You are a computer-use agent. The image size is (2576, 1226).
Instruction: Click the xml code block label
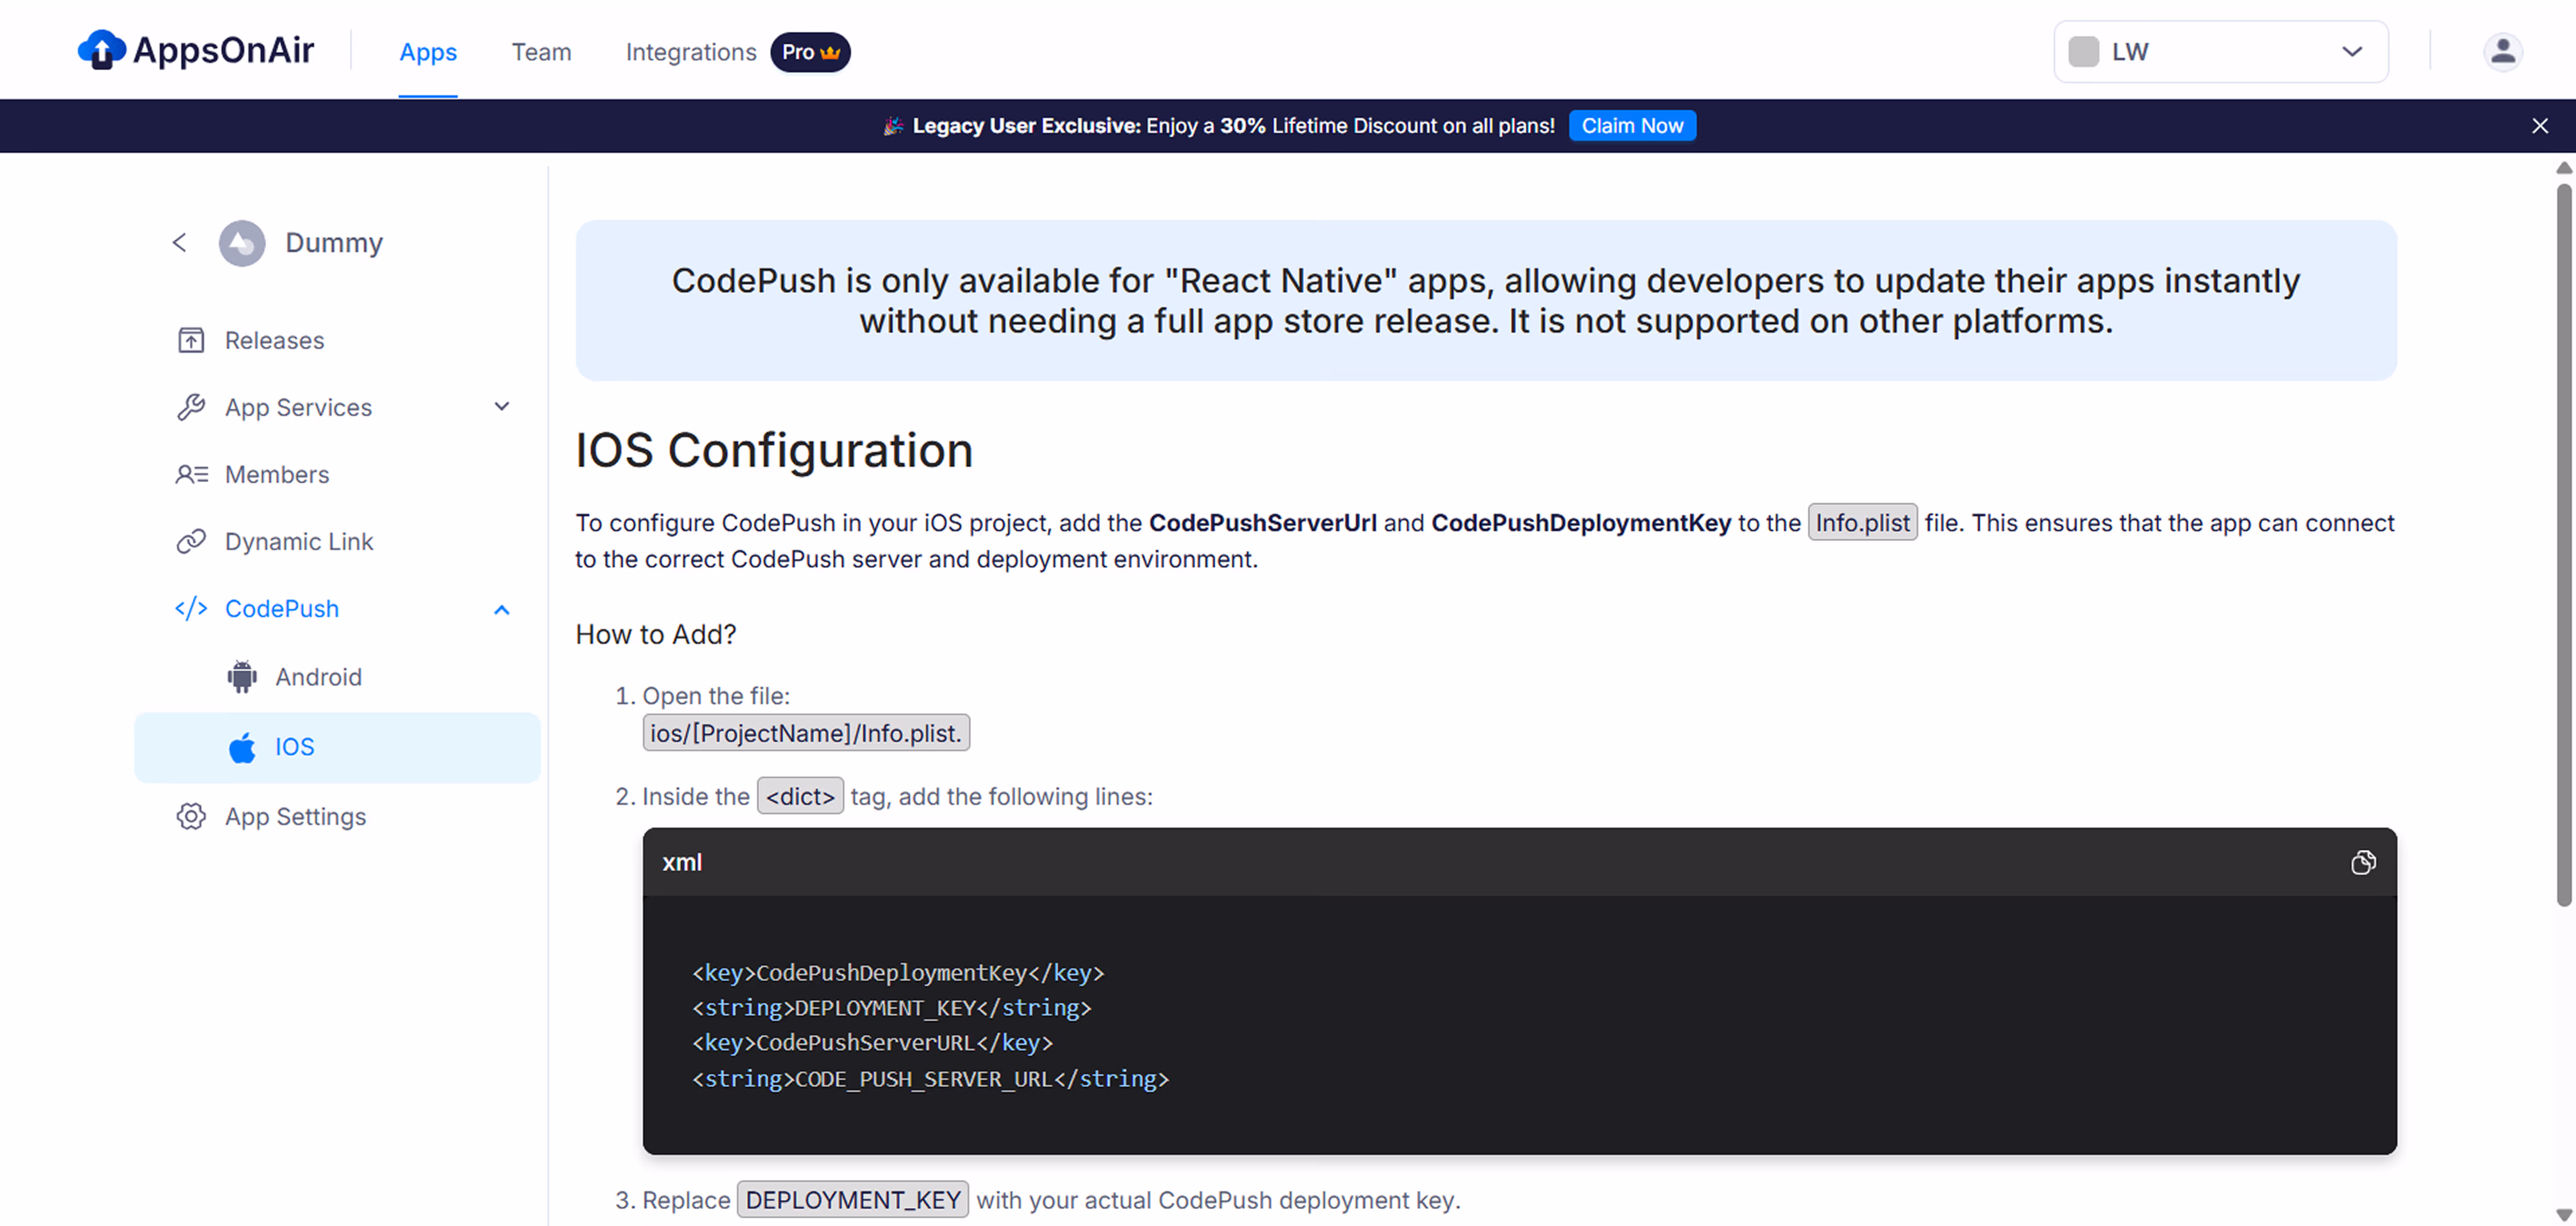pyautogui.click(x=682, y=862)
